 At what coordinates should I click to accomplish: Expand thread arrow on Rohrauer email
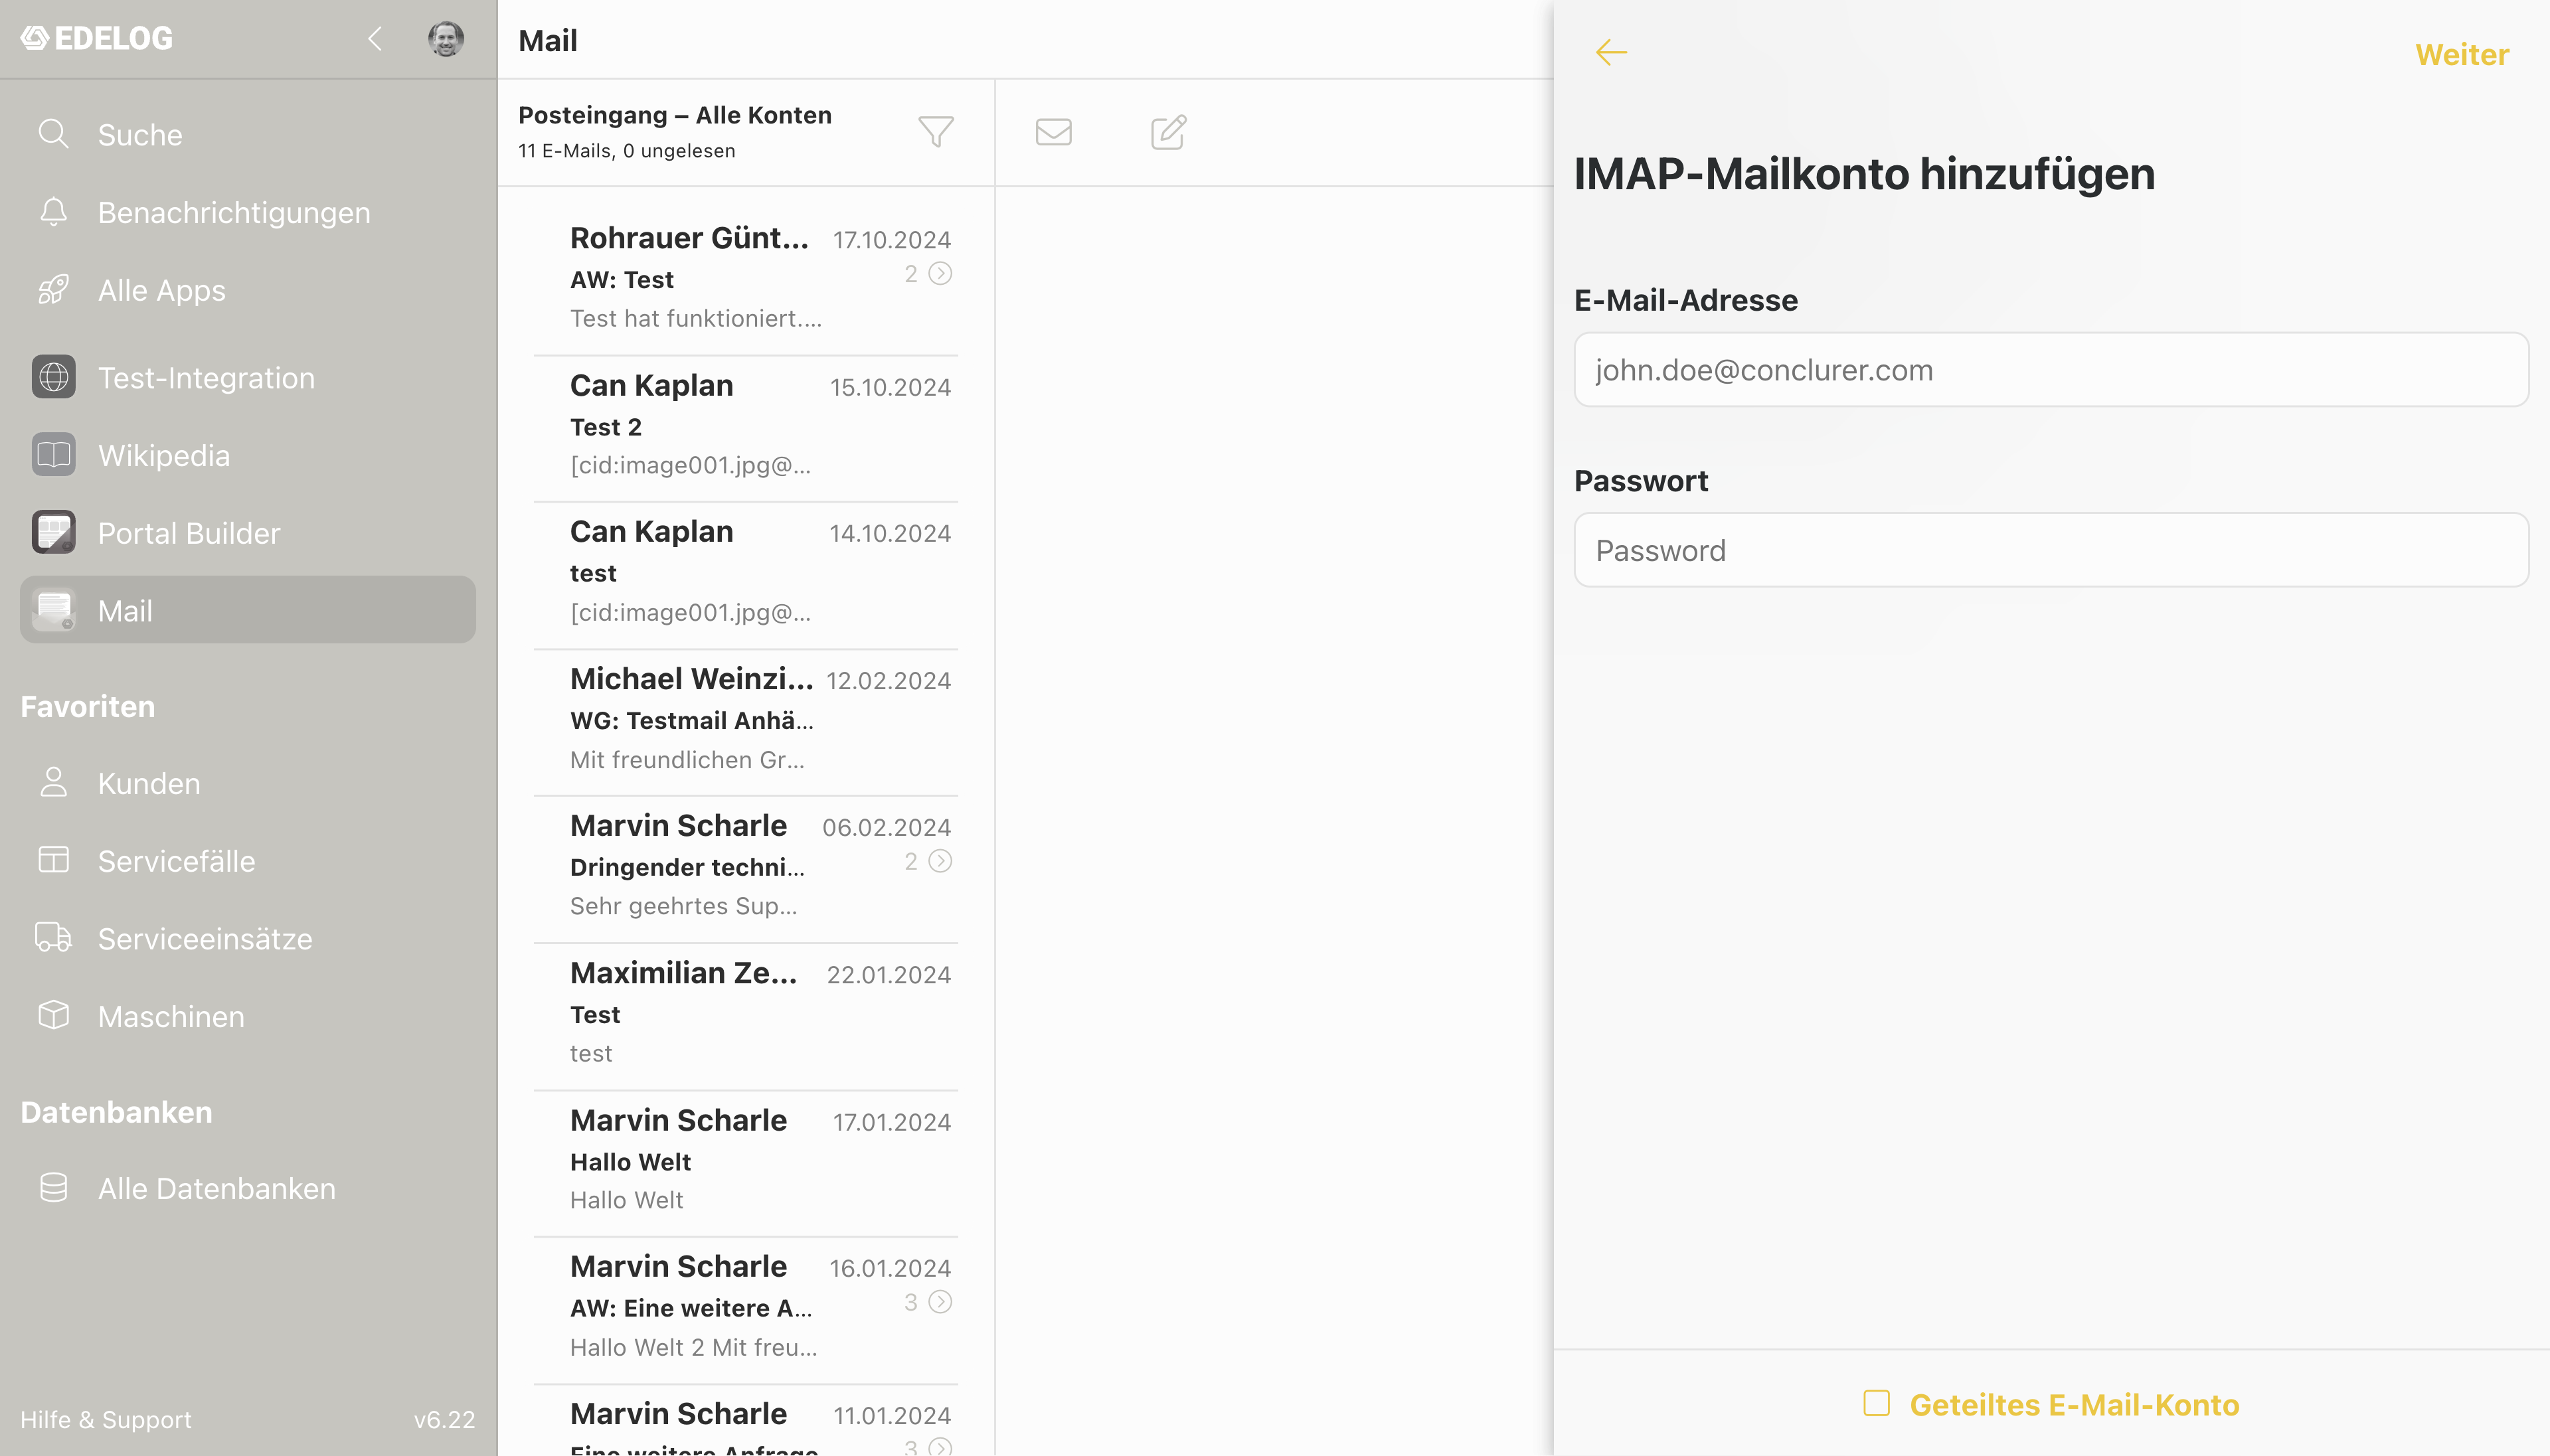pos(940,273)
